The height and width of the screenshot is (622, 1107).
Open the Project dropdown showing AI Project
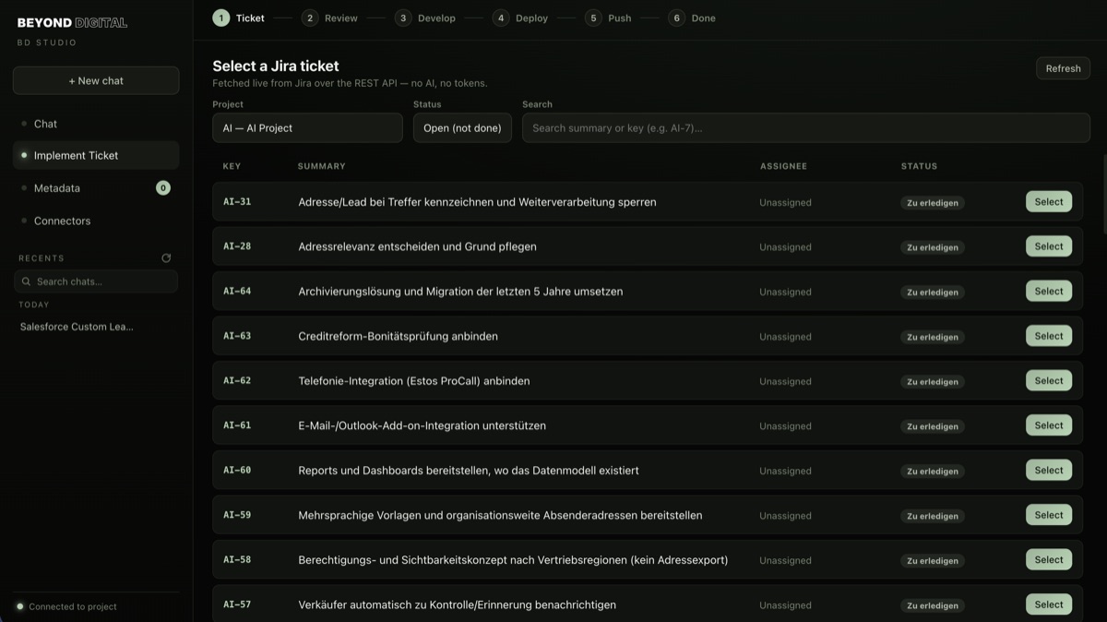point(307,128)
